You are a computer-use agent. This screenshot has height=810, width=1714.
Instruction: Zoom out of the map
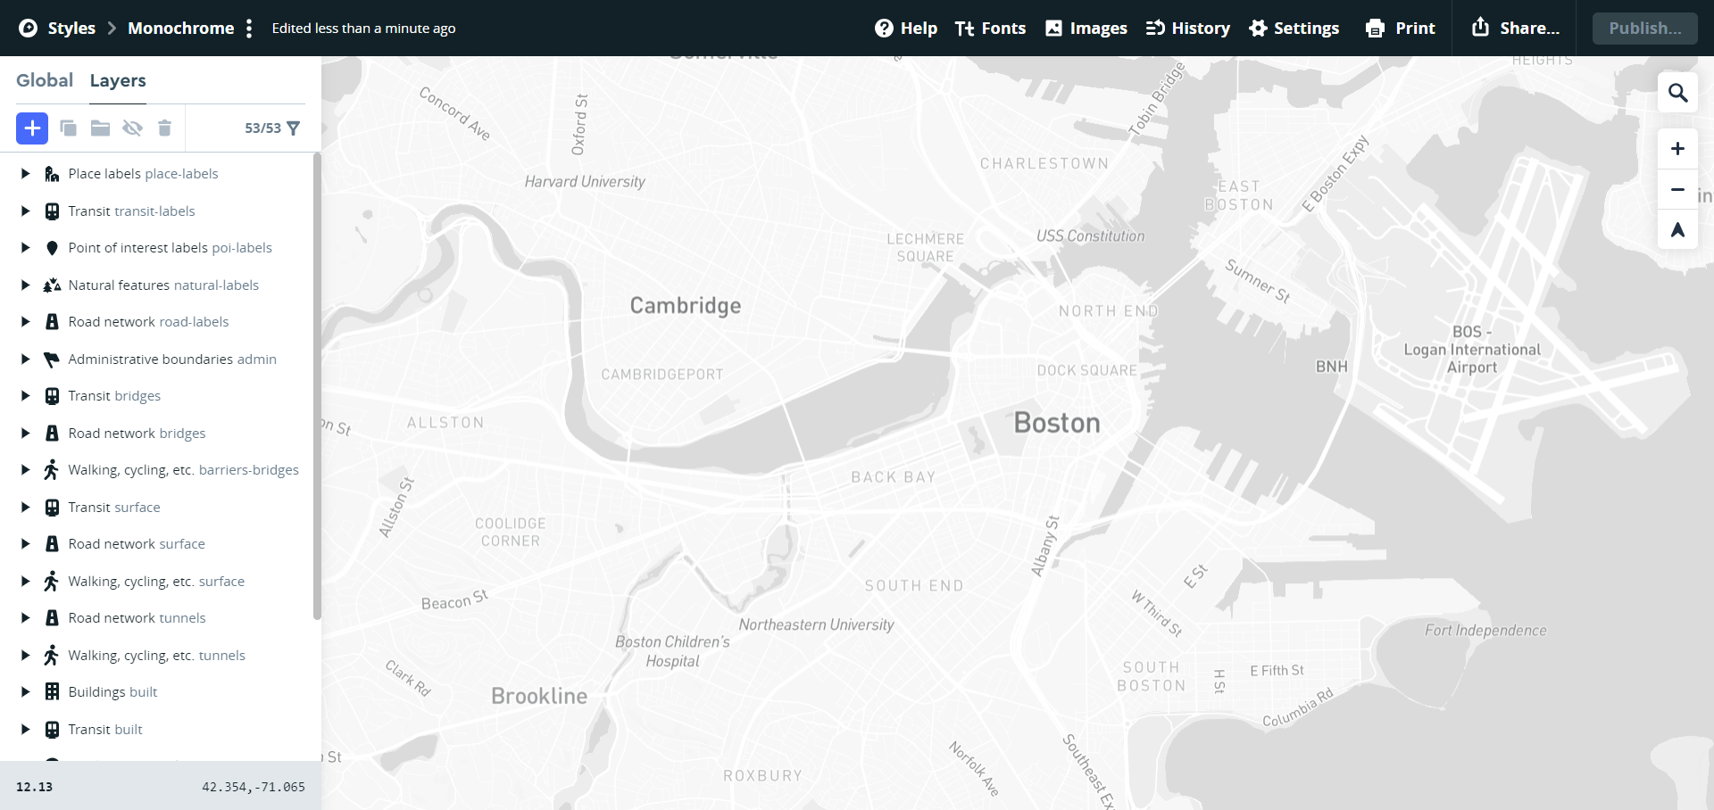tap(1677, 189)
